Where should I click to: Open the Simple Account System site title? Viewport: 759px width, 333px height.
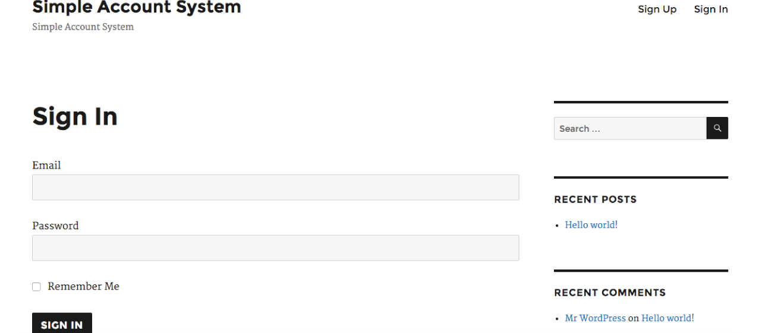pyautogui.click(x=136, y=8)
